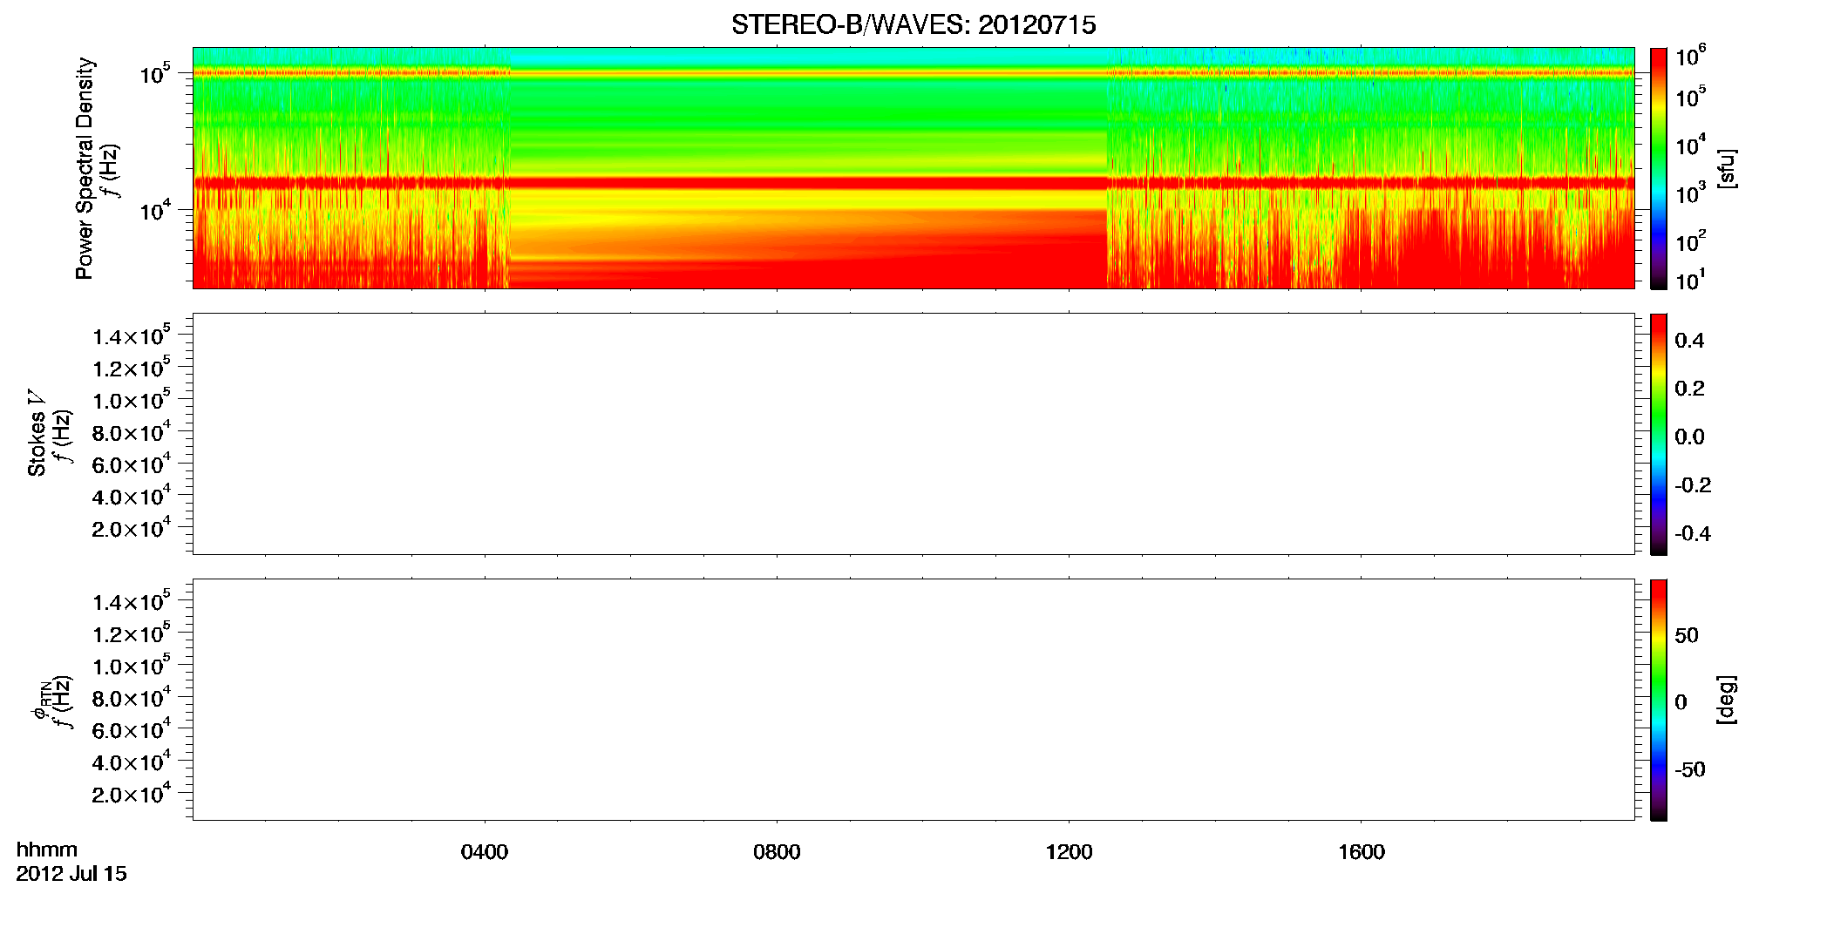Select the 1200 time tick label

[x=1070, y=851]
